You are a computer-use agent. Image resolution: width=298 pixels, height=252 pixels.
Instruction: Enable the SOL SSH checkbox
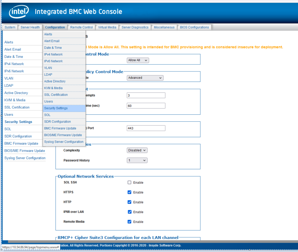129,182
